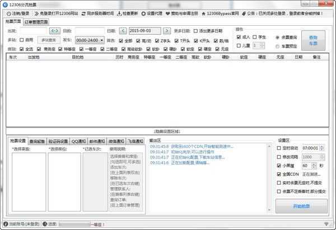
Task: Toggle the K-prefix train filter checkbox
Action: [x=196, y=41]
